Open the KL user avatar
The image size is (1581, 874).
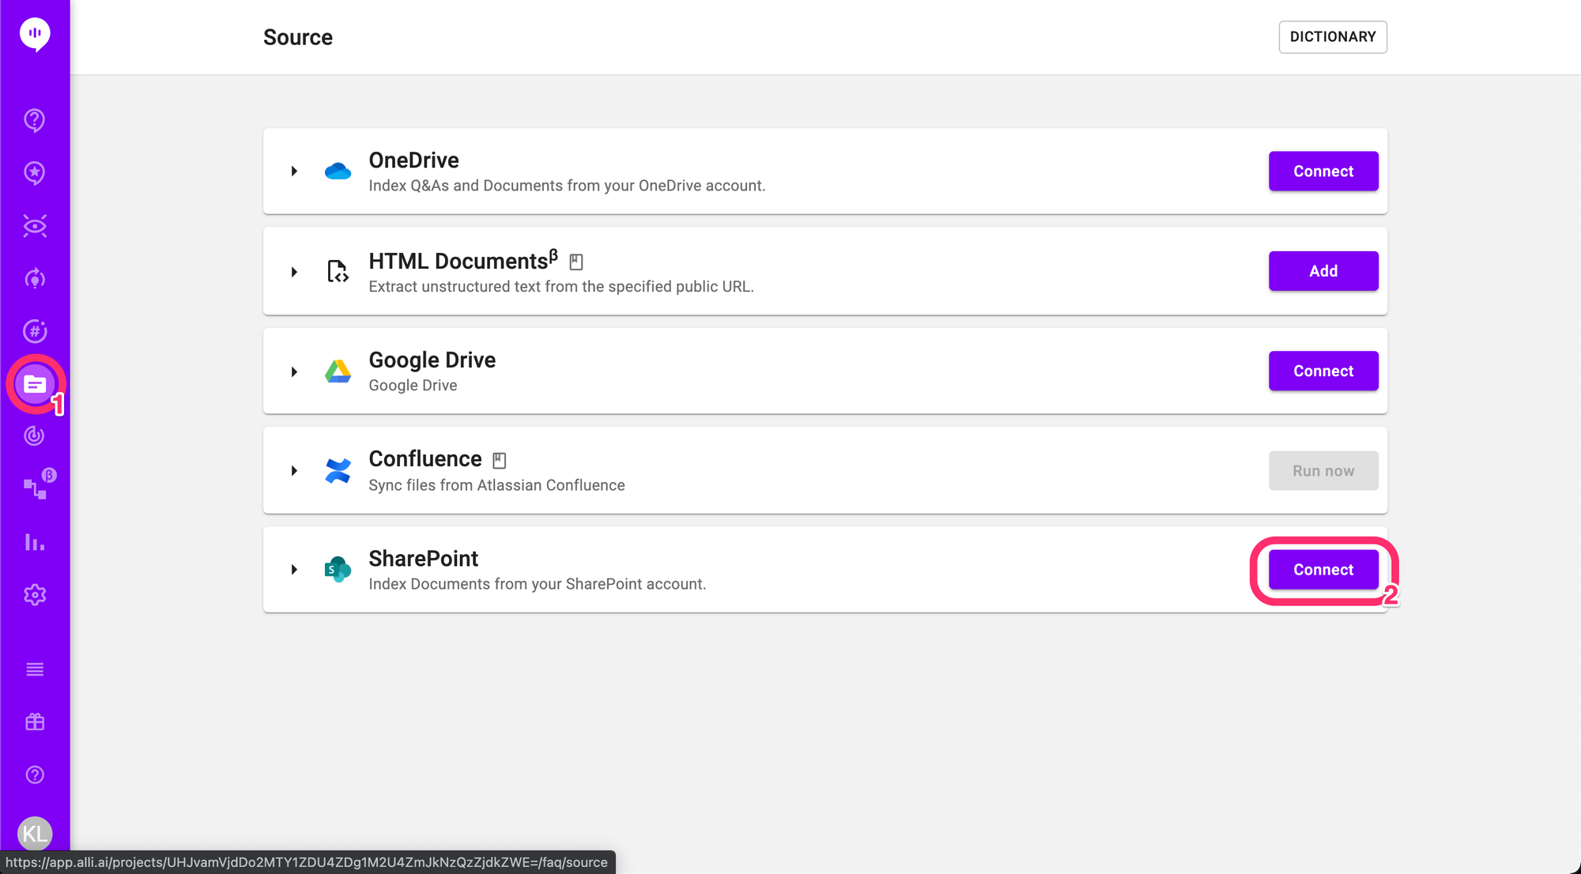point(35,833)
